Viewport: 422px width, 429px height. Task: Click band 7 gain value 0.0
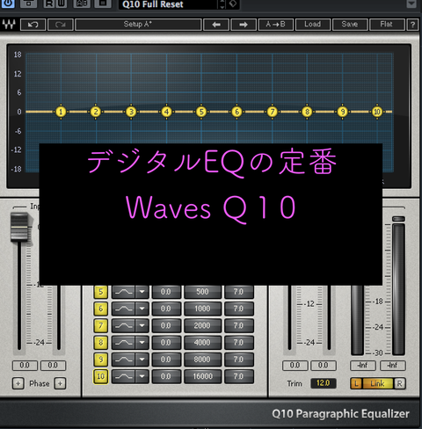point(166,325)
